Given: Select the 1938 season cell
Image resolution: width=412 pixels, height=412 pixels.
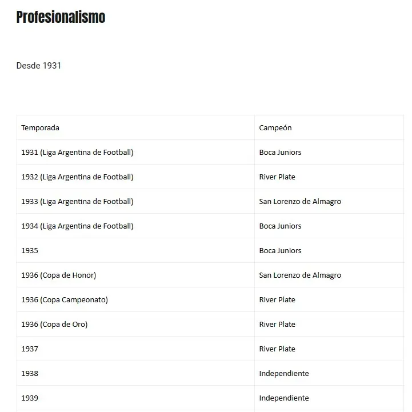Looking at the screenshot, I should 30,374.
